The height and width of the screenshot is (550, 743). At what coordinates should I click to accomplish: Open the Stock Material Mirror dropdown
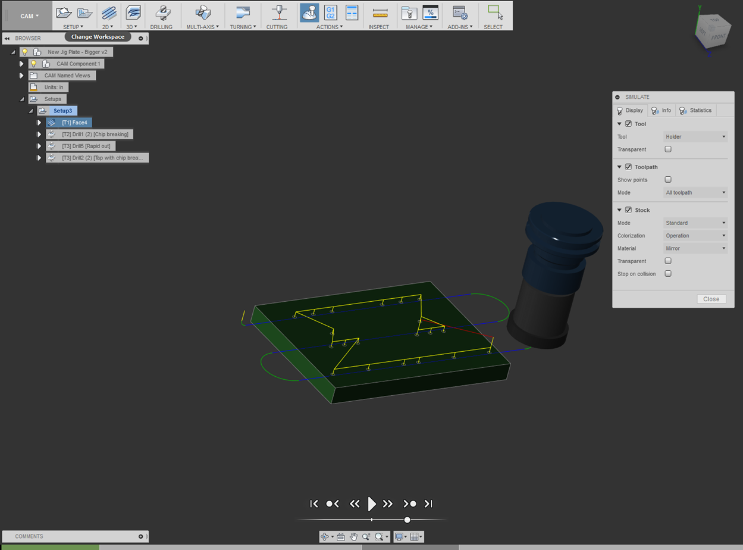pyautogui.click(x=695, y=248)
